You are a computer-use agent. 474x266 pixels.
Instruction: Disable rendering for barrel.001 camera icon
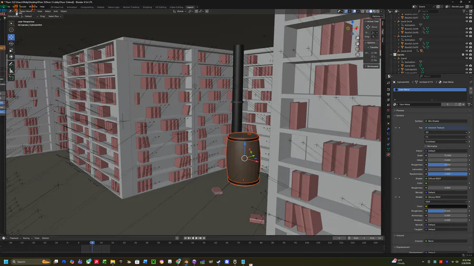pyautogui.click(x=470, y=66)
